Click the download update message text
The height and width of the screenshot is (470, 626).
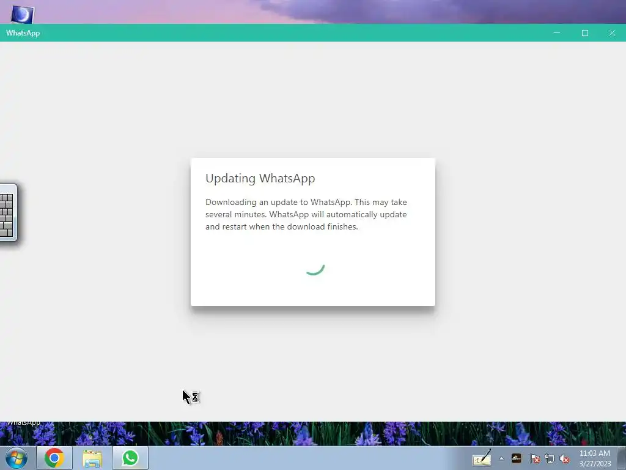click(306, 214)
